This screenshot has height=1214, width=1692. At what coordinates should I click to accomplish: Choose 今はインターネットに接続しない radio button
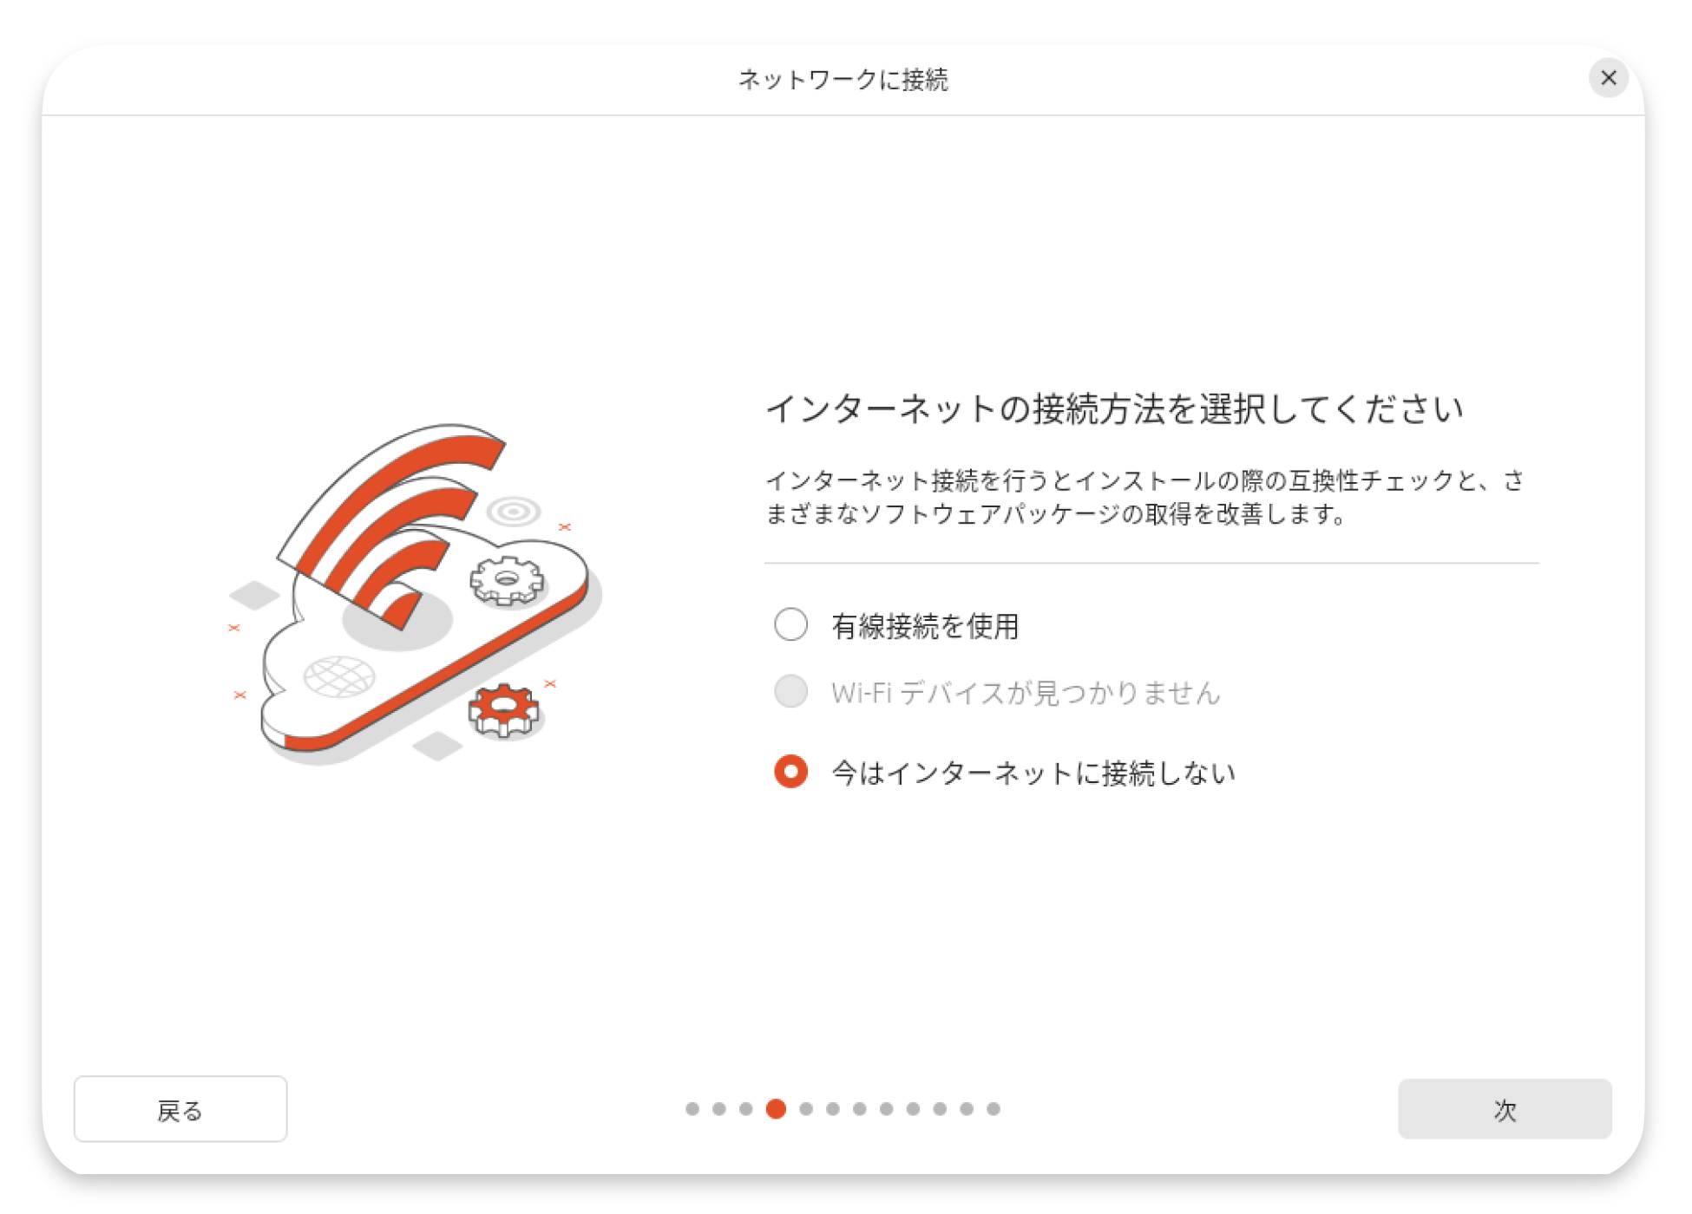790,771
